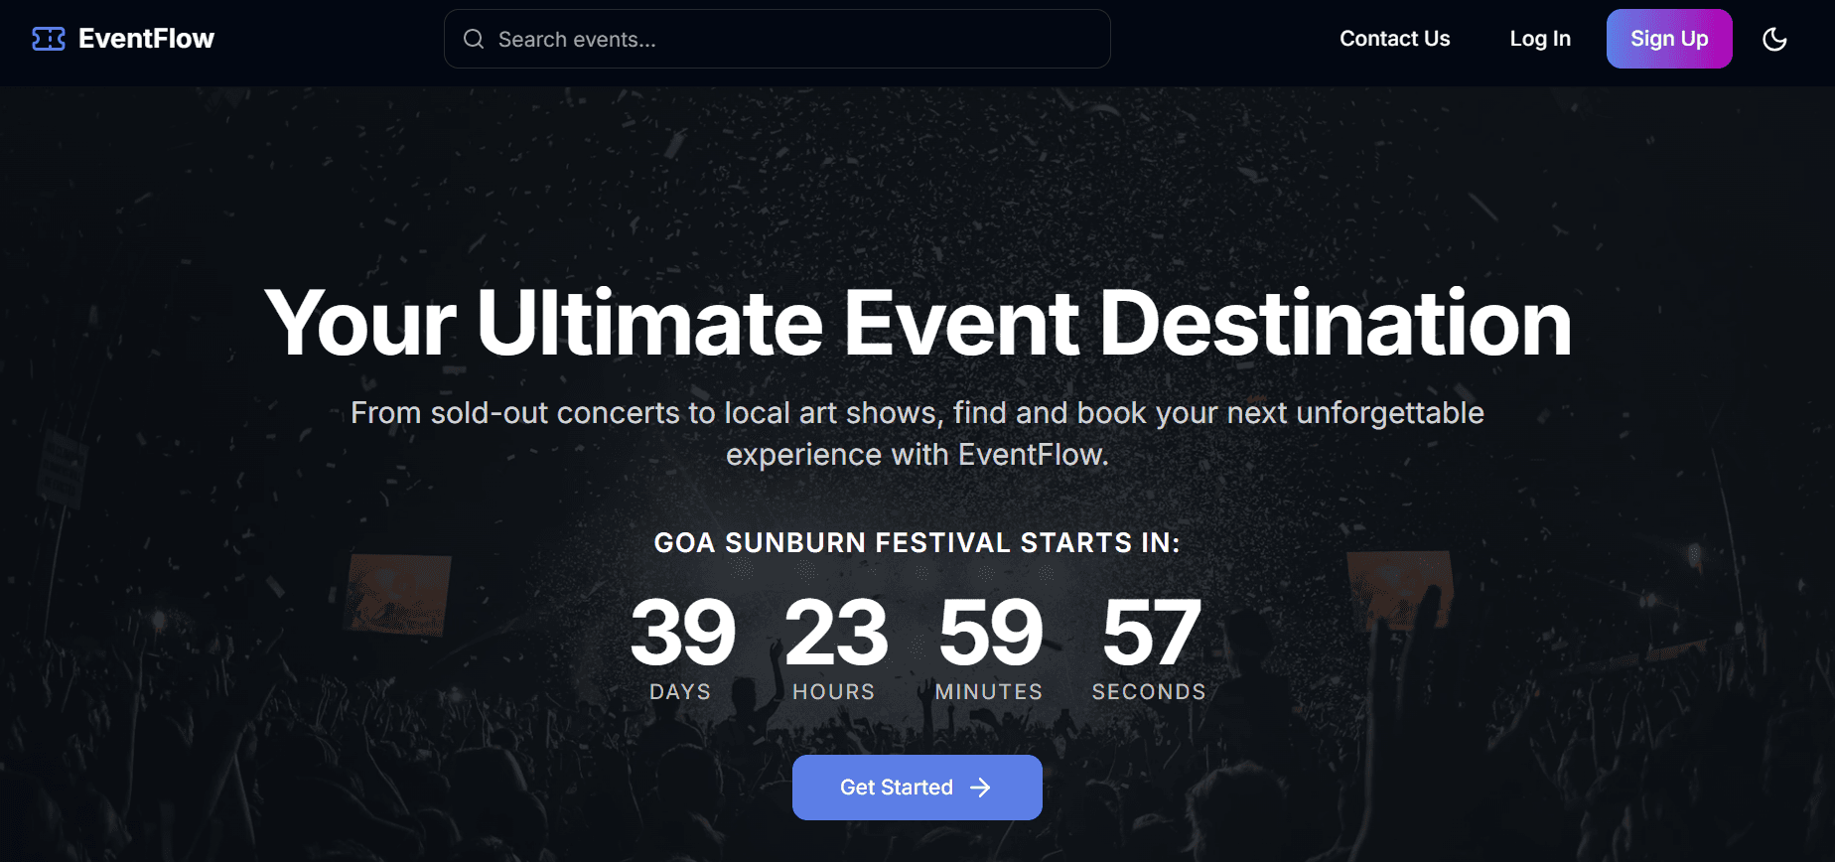
Task: Click the SECONDS label under the countdown
Action: coord(1149,691)
